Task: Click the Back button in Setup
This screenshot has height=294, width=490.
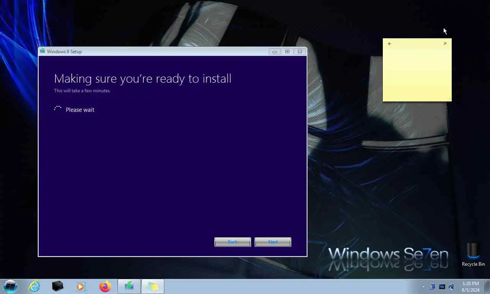Action: click(233, 242)
